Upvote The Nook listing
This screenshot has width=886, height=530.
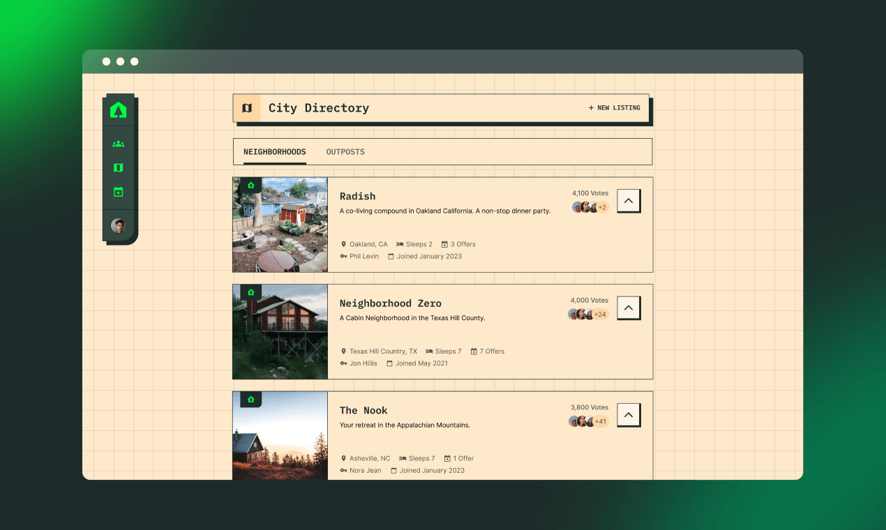[x=629, y=415]
